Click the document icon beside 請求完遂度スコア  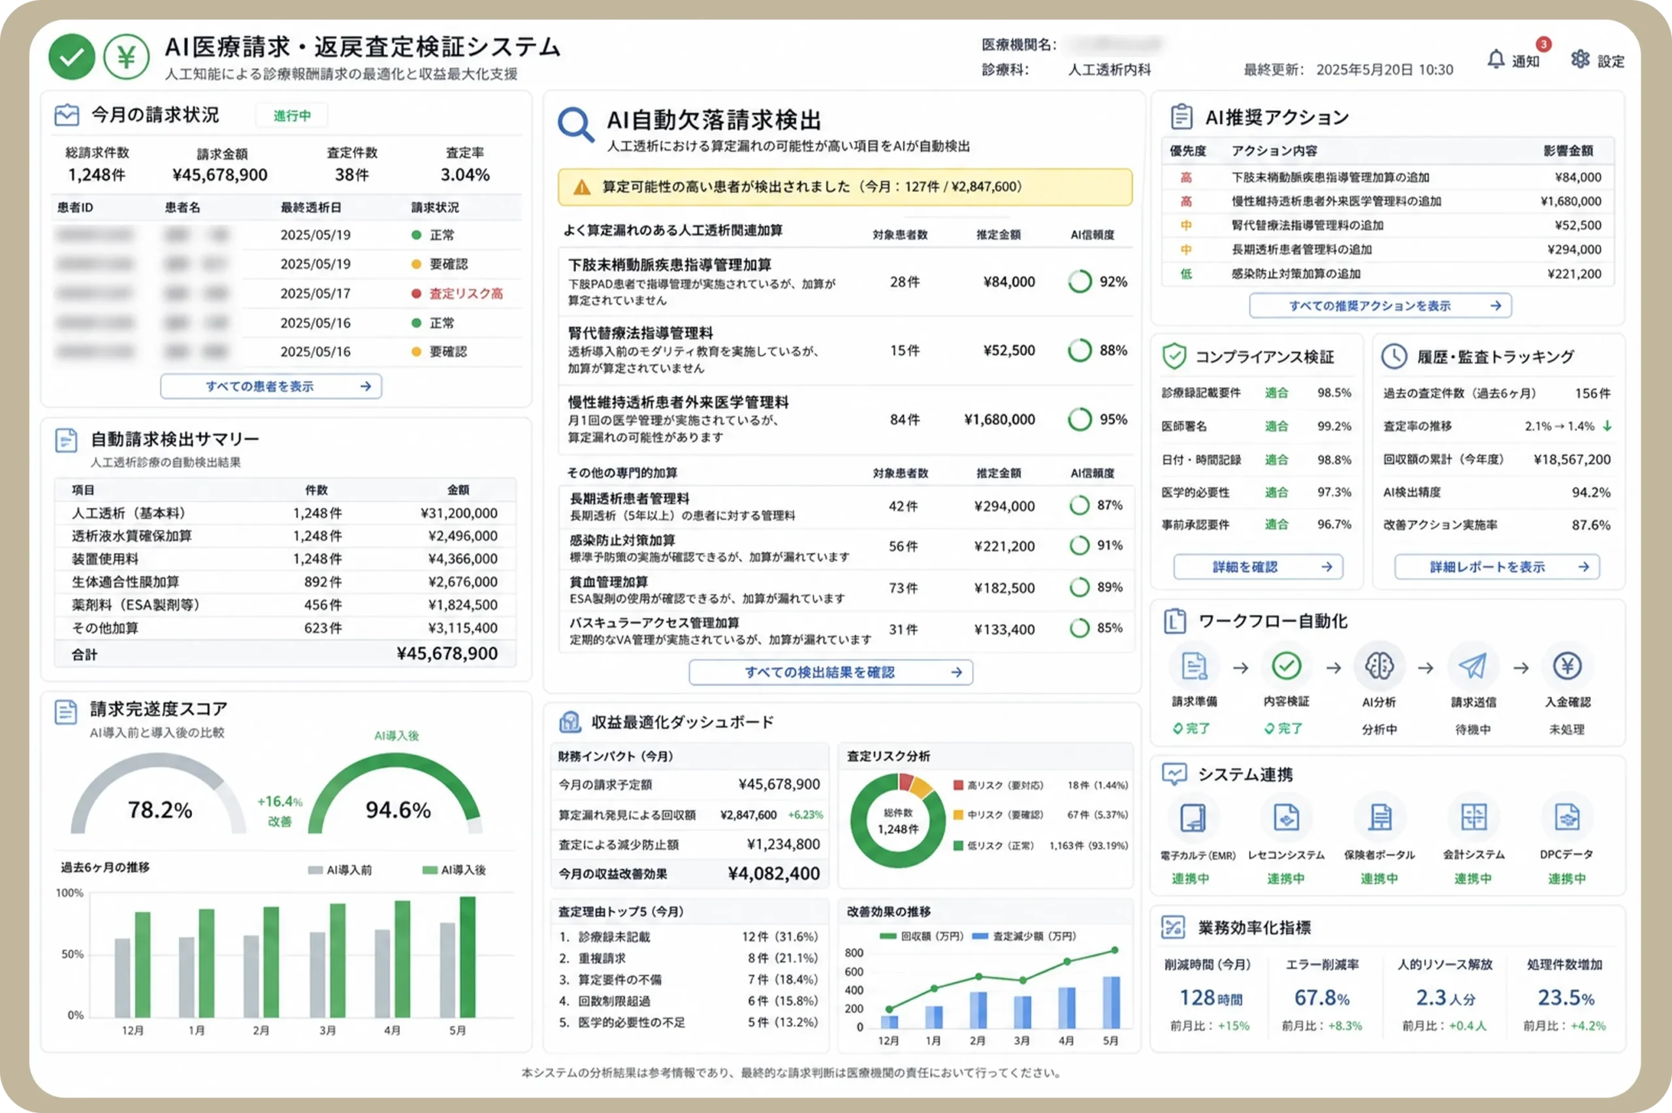[66, 712]
